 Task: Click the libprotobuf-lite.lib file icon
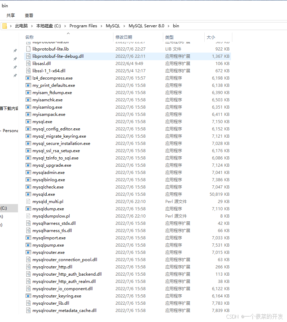(x=28, y=49)
